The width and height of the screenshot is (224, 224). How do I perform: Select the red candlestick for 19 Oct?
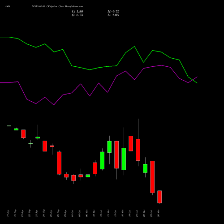tap(131, 143)
